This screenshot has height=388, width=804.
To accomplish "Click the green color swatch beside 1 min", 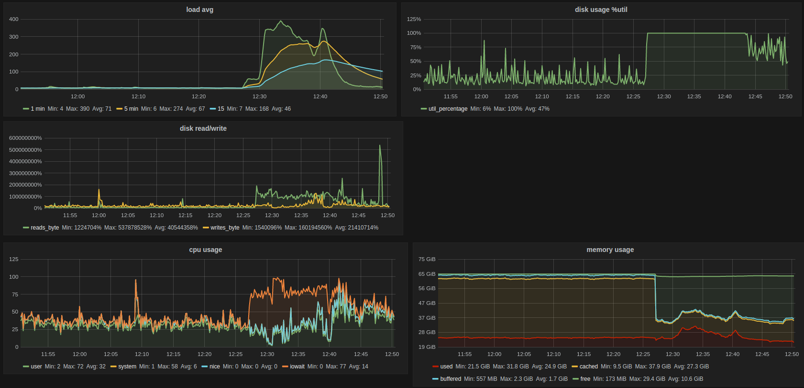I will click(26, 109).
